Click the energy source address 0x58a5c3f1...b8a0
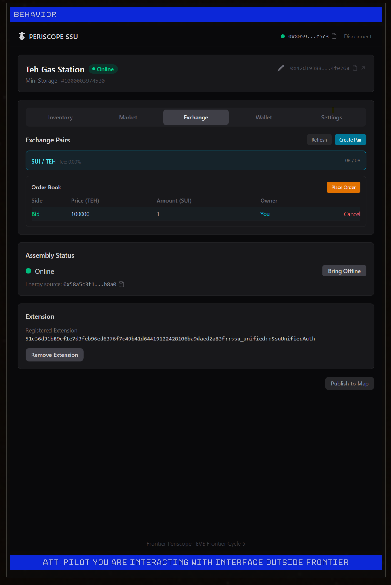Image resolution: width=391 pixels, height=585 pixels. pyautogui.click(x=90, y=284)
